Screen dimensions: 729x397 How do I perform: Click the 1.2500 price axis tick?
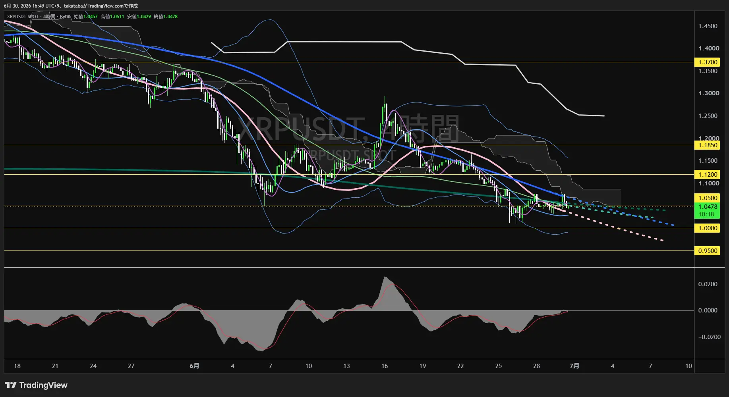point(708,116)
